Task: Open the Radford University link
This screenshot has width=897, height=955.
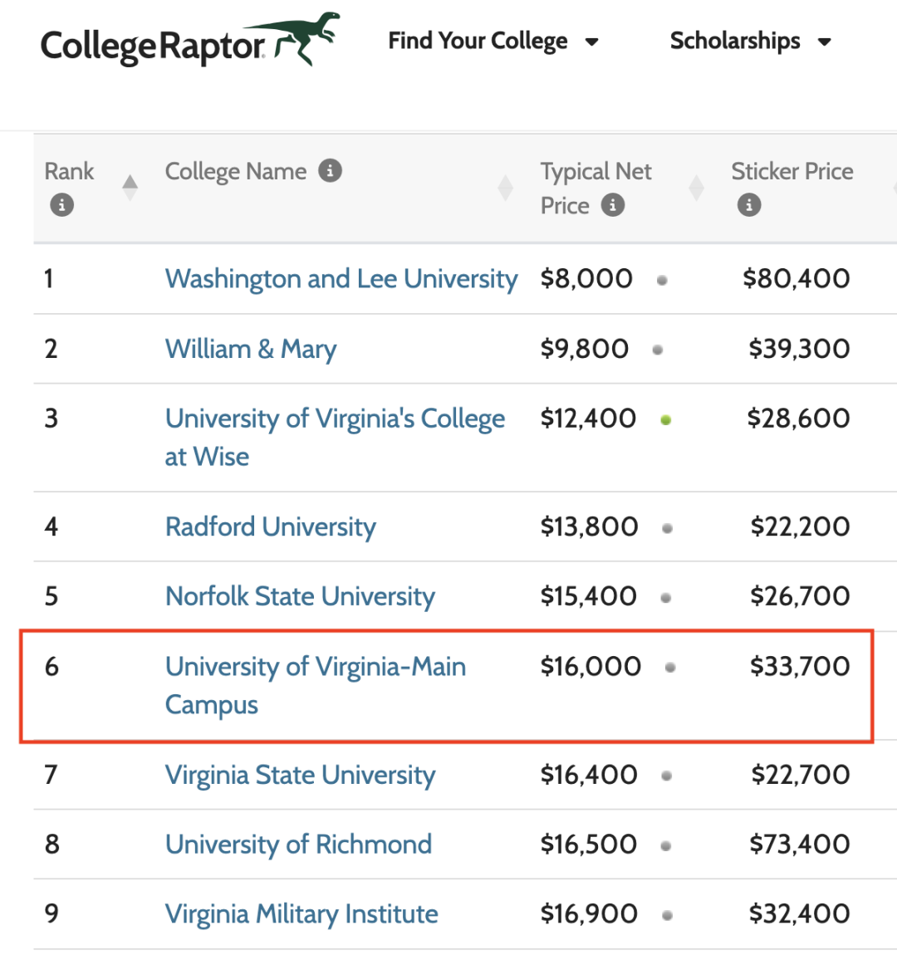Action: tap(271, 526)
